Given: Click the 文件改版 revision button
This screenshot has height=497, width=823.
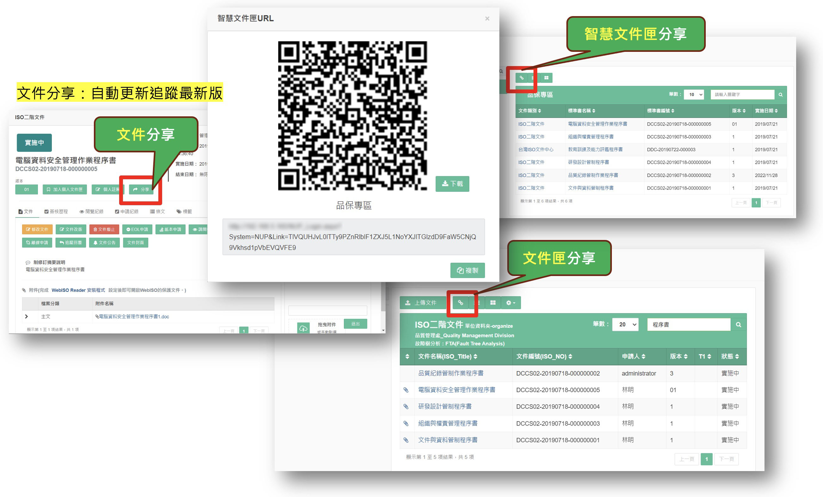Looking at the screenshot, I should (71, 229).
